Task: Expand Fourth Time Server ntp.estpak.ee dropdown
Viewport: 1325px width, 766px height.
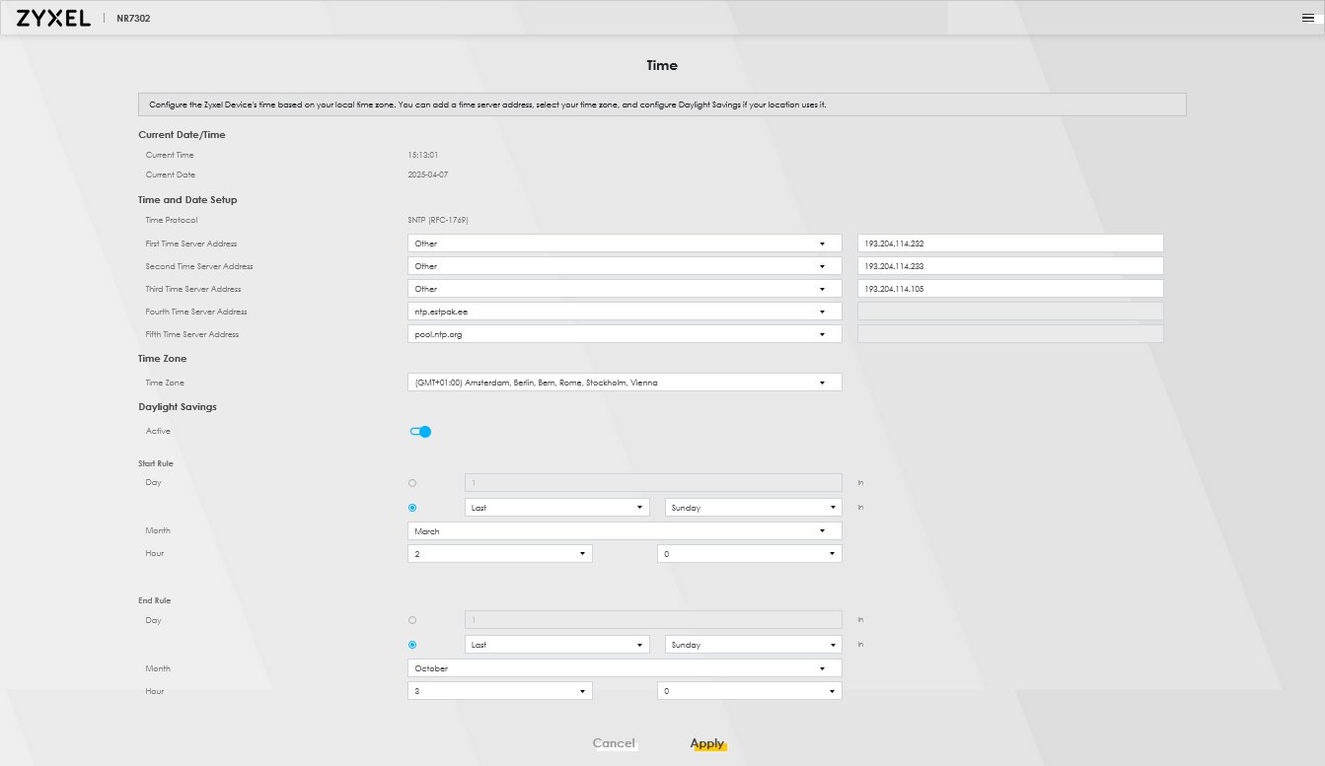Action: pyautogui.click(x=624, y=312)
